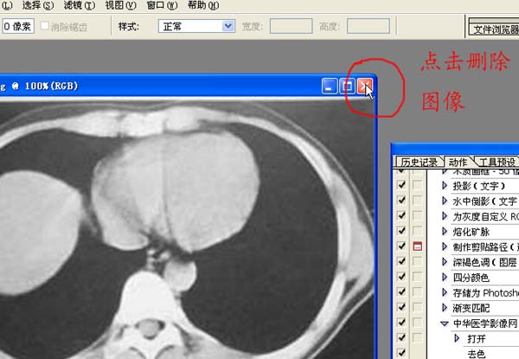This screenshot has width=519, height=359.
Task: Select the 熔化矿脉 action row
Action: (x=473, y=232)
